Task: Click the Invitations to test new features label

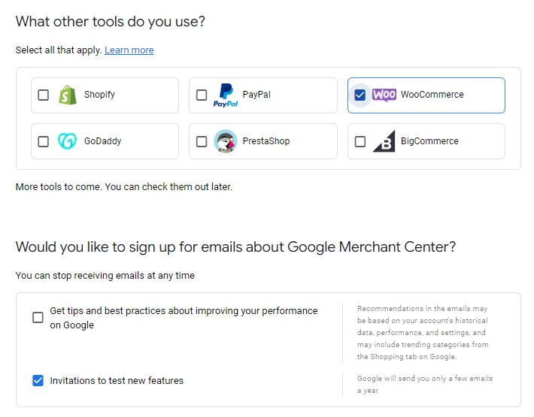Action: pos(117,380)
